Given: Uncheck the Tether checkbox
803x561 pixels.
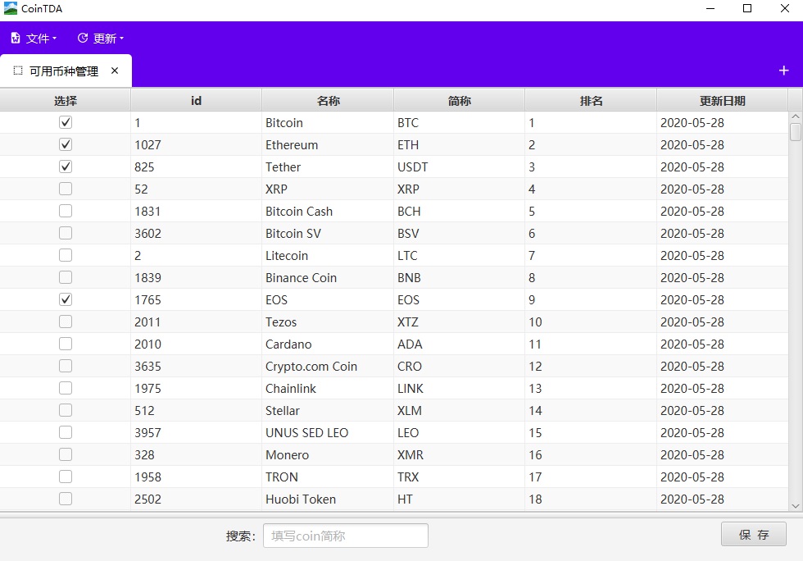Looking at the screenshot, I should tap(66, 166).
